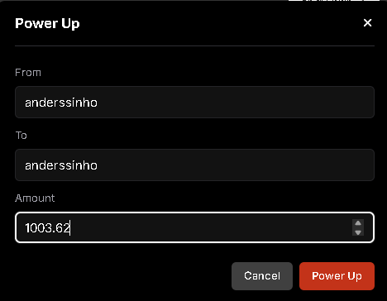Select the To field label

21,136
